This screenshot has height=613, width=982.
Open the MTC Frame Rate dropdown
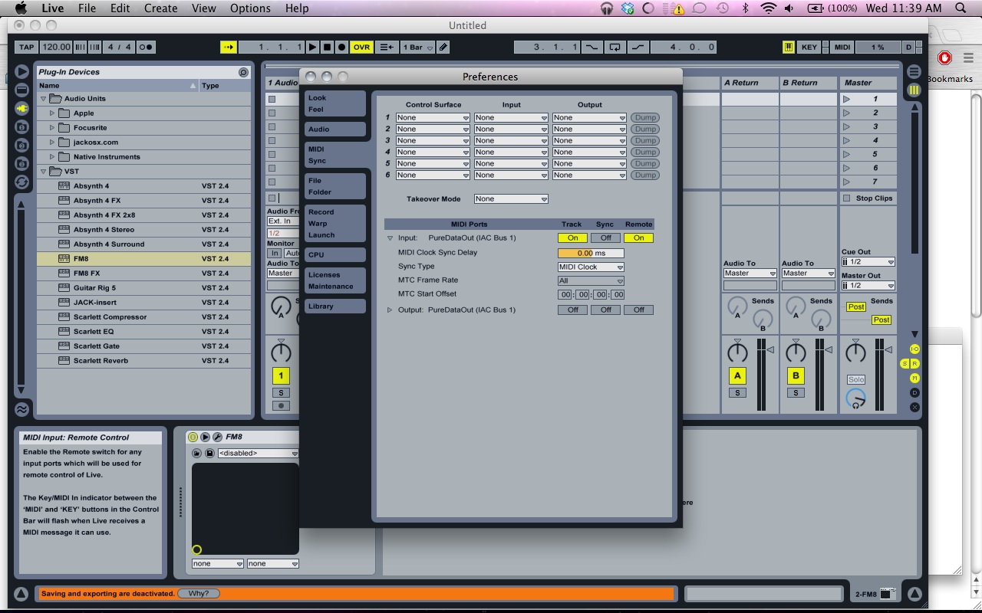(591, 281)
